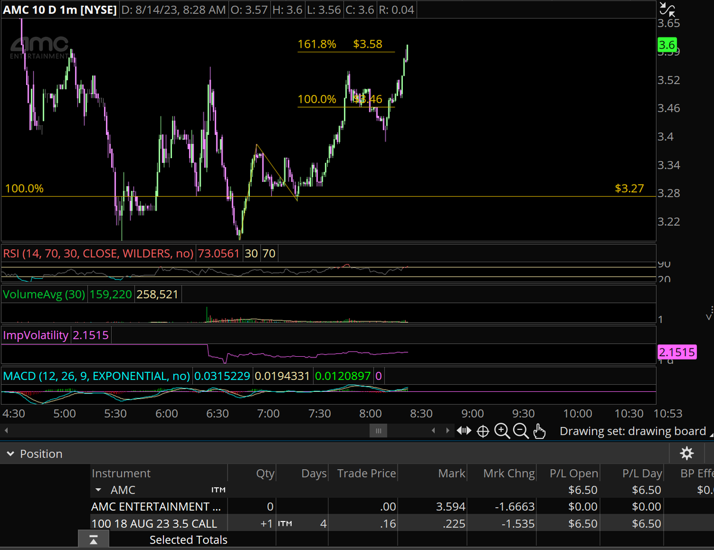Click the AMC group row label
This screenshot has width=714, height=550.
(123, 490)
